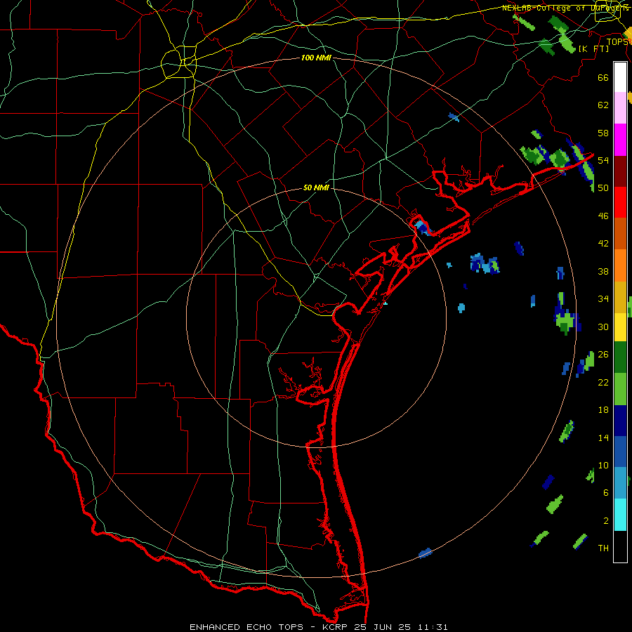632x632 pixels.
Task: Click the legend value '54'
Action: (603, 160)
